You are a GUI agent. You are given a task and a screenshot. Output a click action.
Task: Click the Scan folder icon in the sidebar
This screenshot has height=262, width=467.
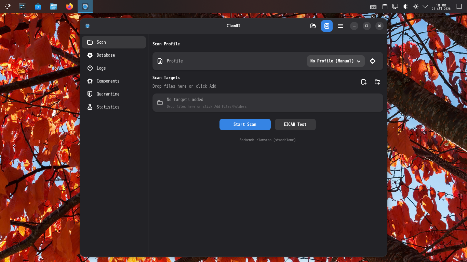(90, 42)
